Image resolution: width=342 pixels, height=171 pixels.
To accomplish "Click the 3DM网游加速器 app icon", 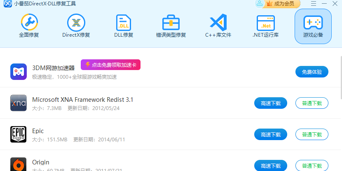I will tap(19, 72).
